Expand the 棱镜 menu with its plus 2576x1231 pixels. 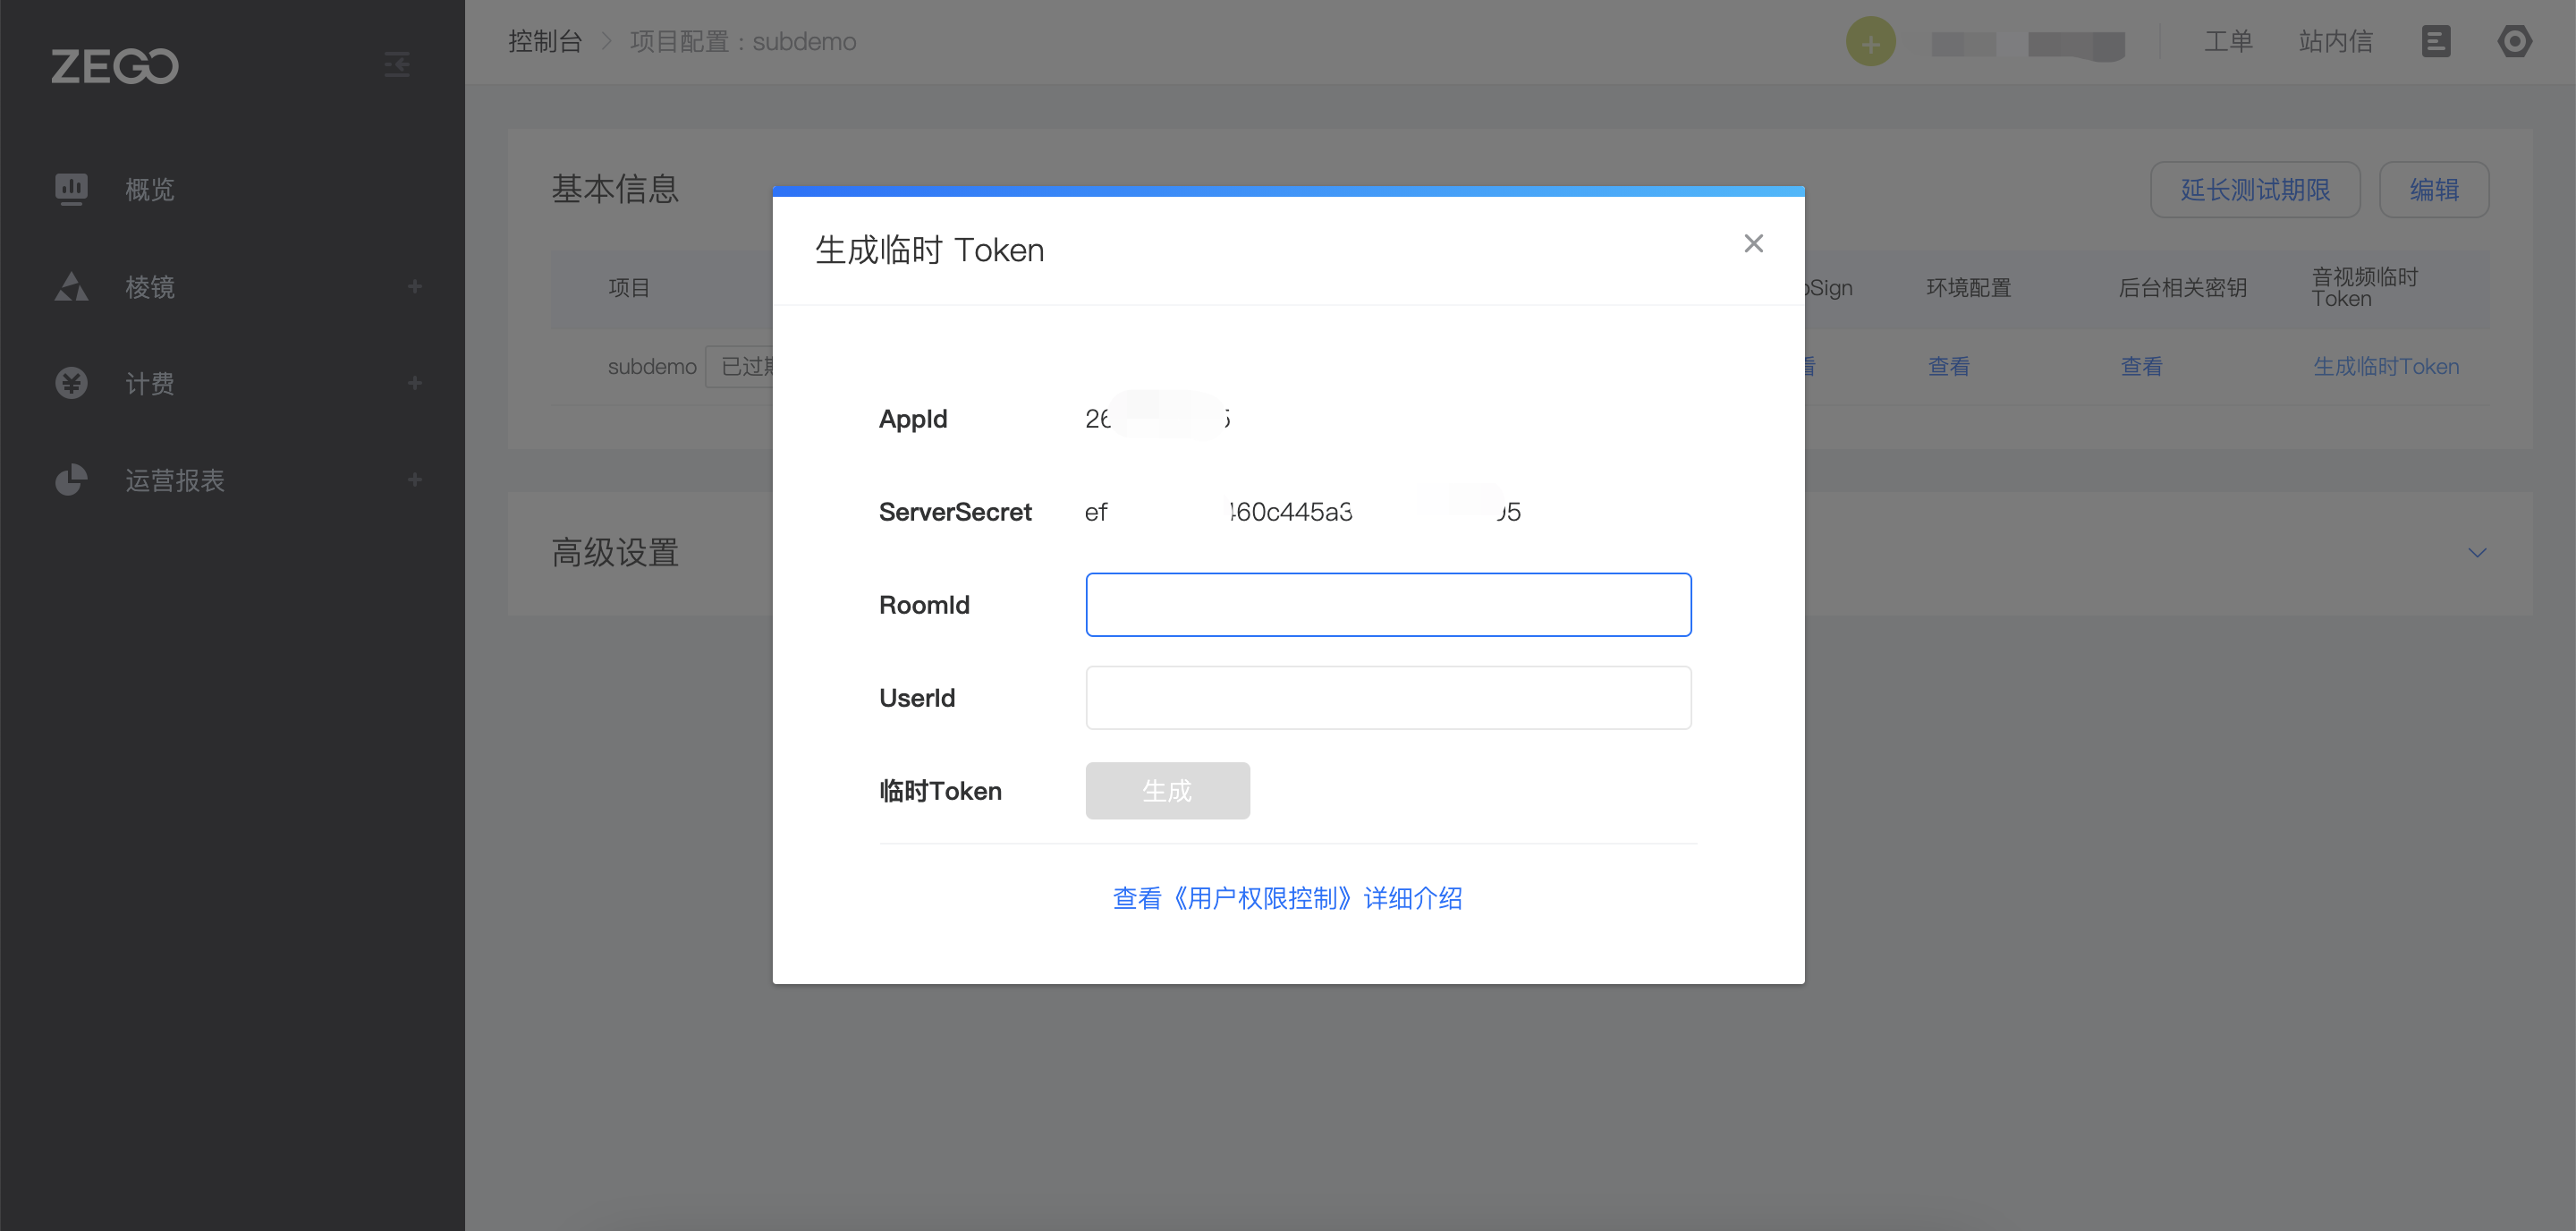(414, 287)
